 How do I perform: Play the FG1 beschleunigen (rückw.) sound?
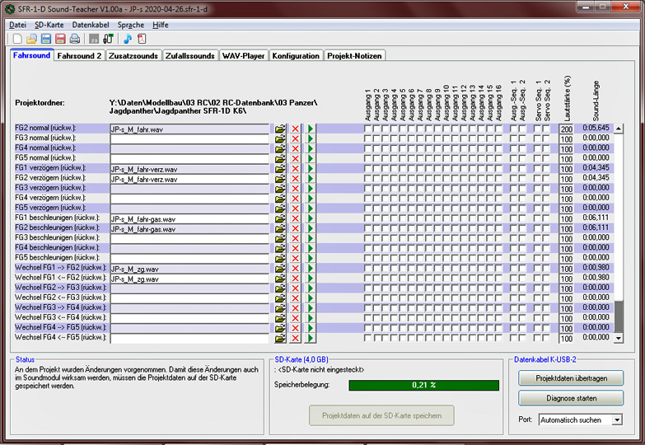(311, 218)
